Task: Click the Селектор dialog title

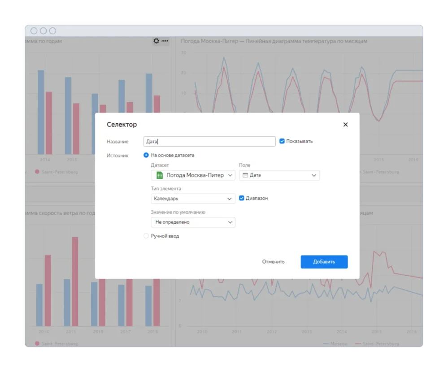Action: coord(122,125)
